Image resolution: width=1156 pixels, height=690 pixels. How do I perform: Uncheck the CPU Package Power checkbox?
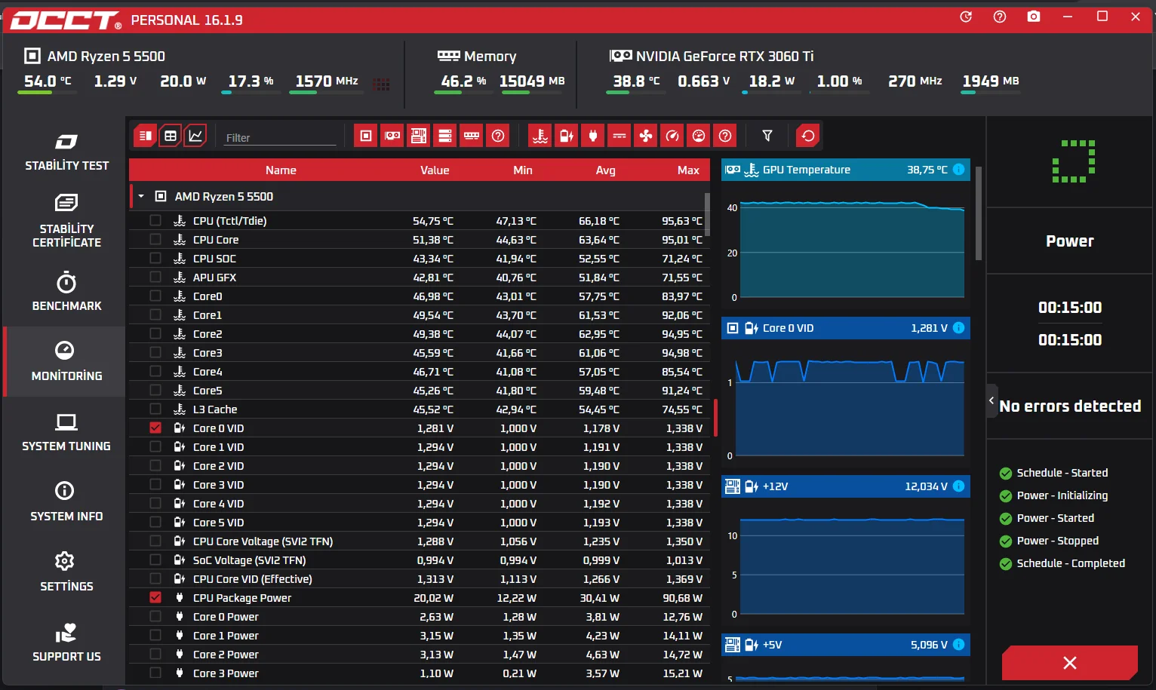pyautogui.click(x=155, y=597)
